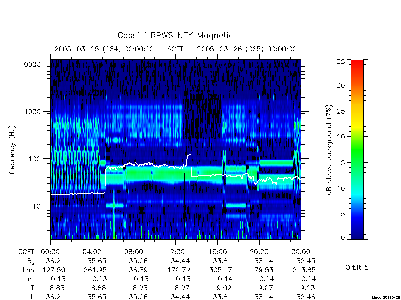The height and width of the screenshot is (300, 401).
Task: Click the "Lat" row label
Action: (29, 279)
